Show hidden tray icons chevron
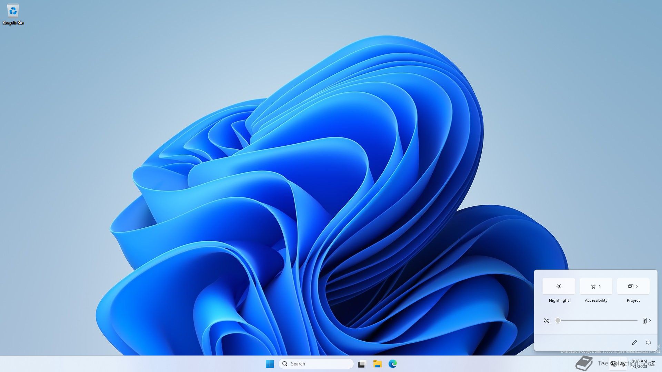The image size is (662, 372). tap(603, 364)
